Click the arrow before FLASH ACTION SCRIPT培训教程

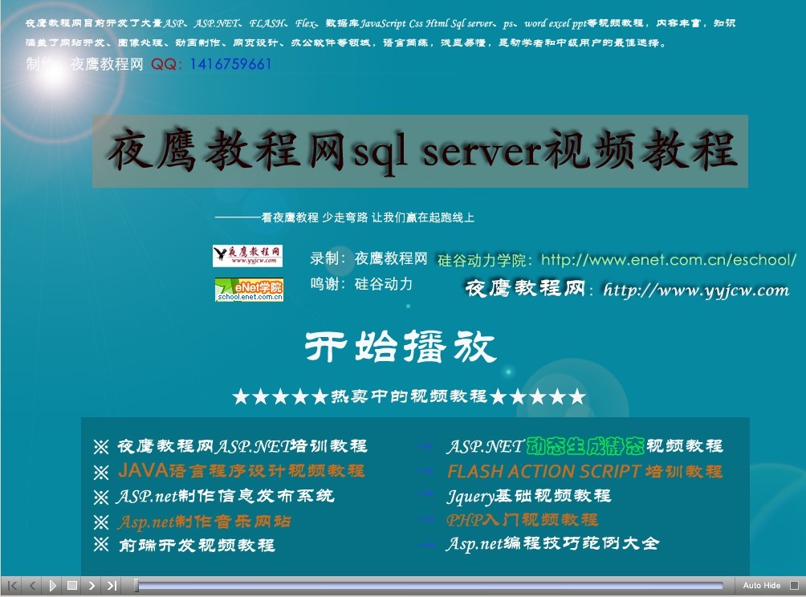click(x=425, y=470)
